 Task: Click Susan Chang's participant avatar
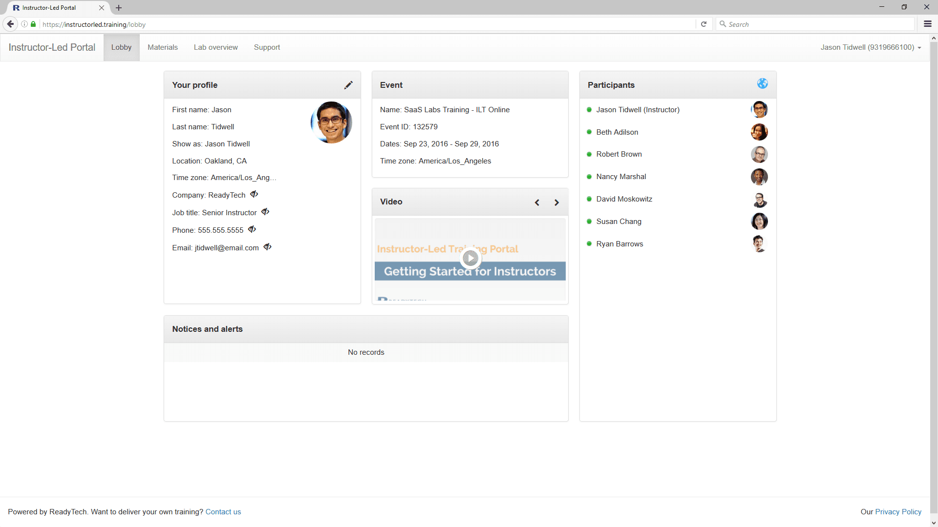pyautogui.click(x=759, y=222)
